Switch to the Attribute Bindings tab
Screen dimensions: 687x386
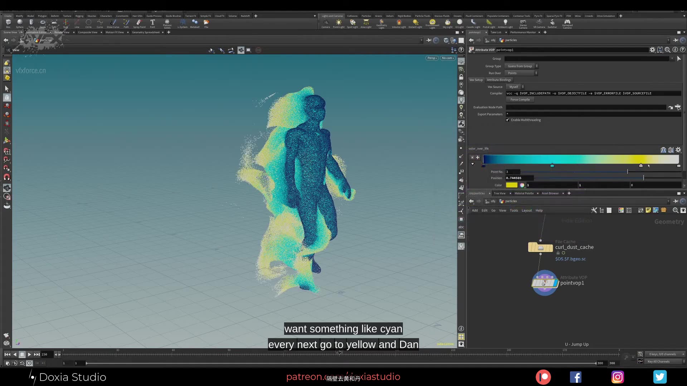click(x=499, y=80)
